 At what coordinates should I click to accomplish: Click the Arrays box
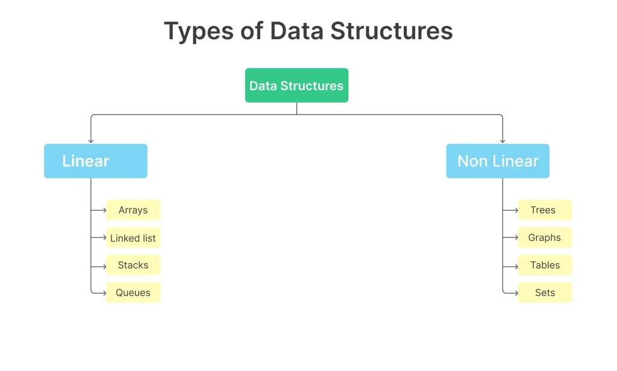[x=133, y=210]
